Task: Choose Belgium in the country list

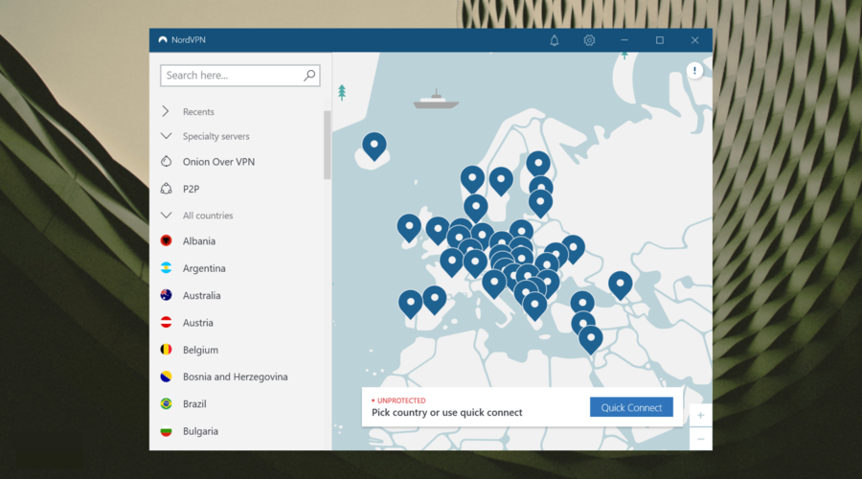Action: pos(200,350)
